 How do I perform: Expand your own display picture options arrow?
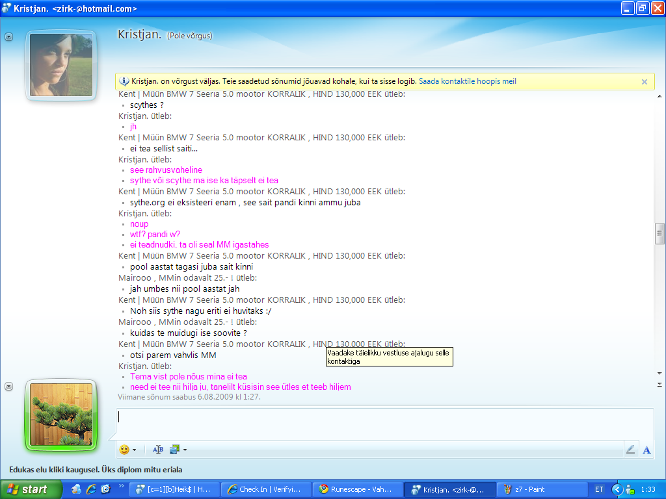(x=9, y=386)
